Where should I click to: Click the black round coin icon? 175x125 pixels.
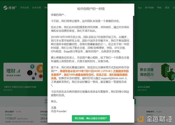point(30,73)
